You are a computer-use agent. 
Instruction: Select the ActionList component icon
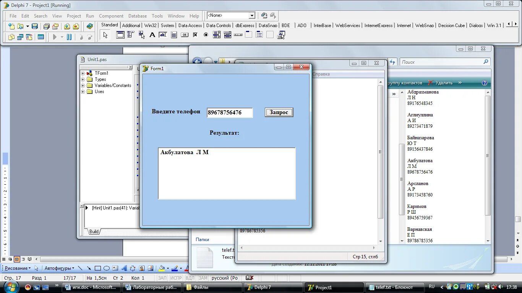(x=282, y=35)
